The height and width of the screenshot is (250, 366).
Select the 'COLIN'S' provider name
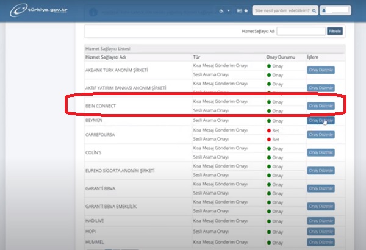93,152
